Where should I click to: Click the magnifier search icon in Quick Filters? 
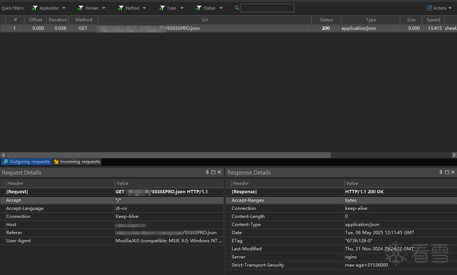(237, 8)
